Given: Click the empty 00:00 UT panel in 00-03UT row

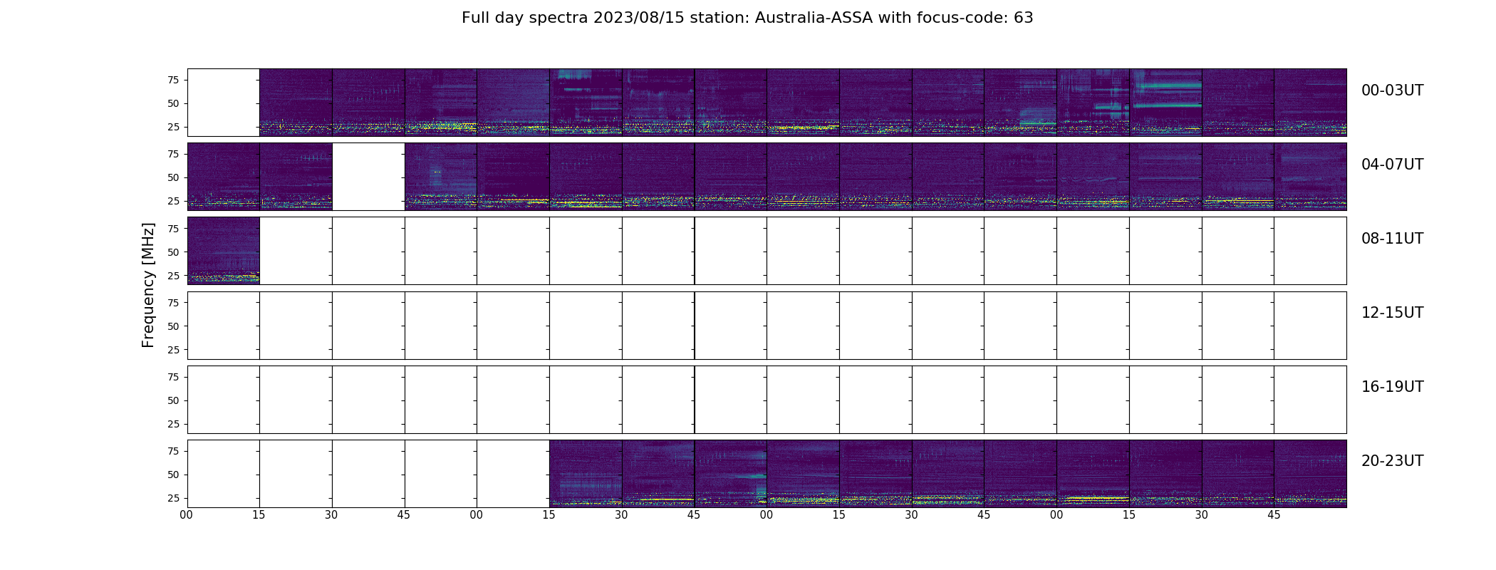Looking at the screenshot, I should coord(223,103).
